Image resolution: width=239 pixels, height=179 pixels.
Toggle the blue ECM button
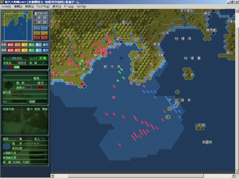(x=37, y=29)
